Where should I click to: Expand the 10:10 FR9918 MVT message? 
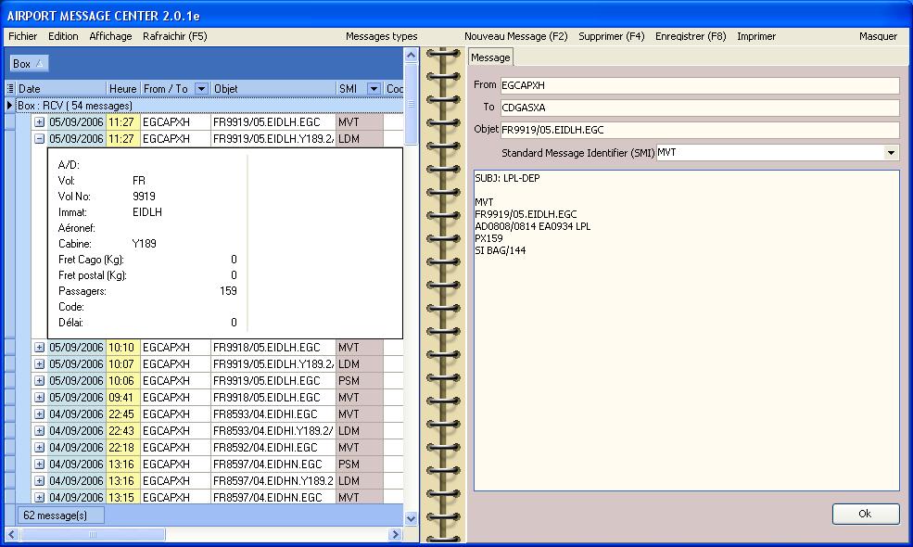pyautogui.click(x=40, y=348)
